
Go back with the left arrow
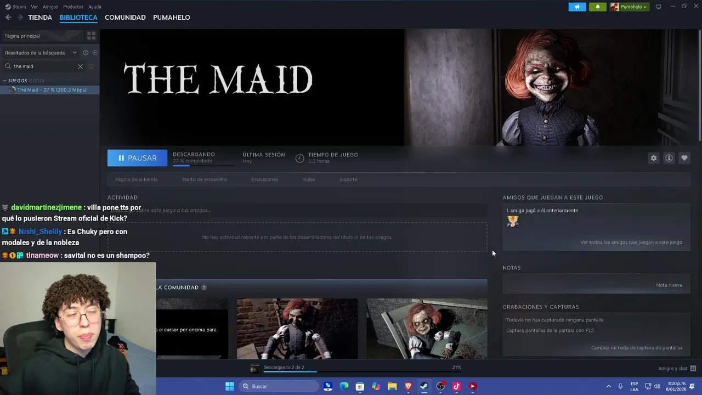point(8,18)
